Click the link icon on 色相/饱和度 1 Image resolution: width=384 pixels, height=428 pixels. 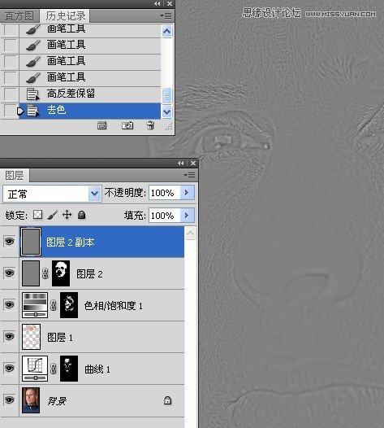pyautogui.click(x=54, y=305)
